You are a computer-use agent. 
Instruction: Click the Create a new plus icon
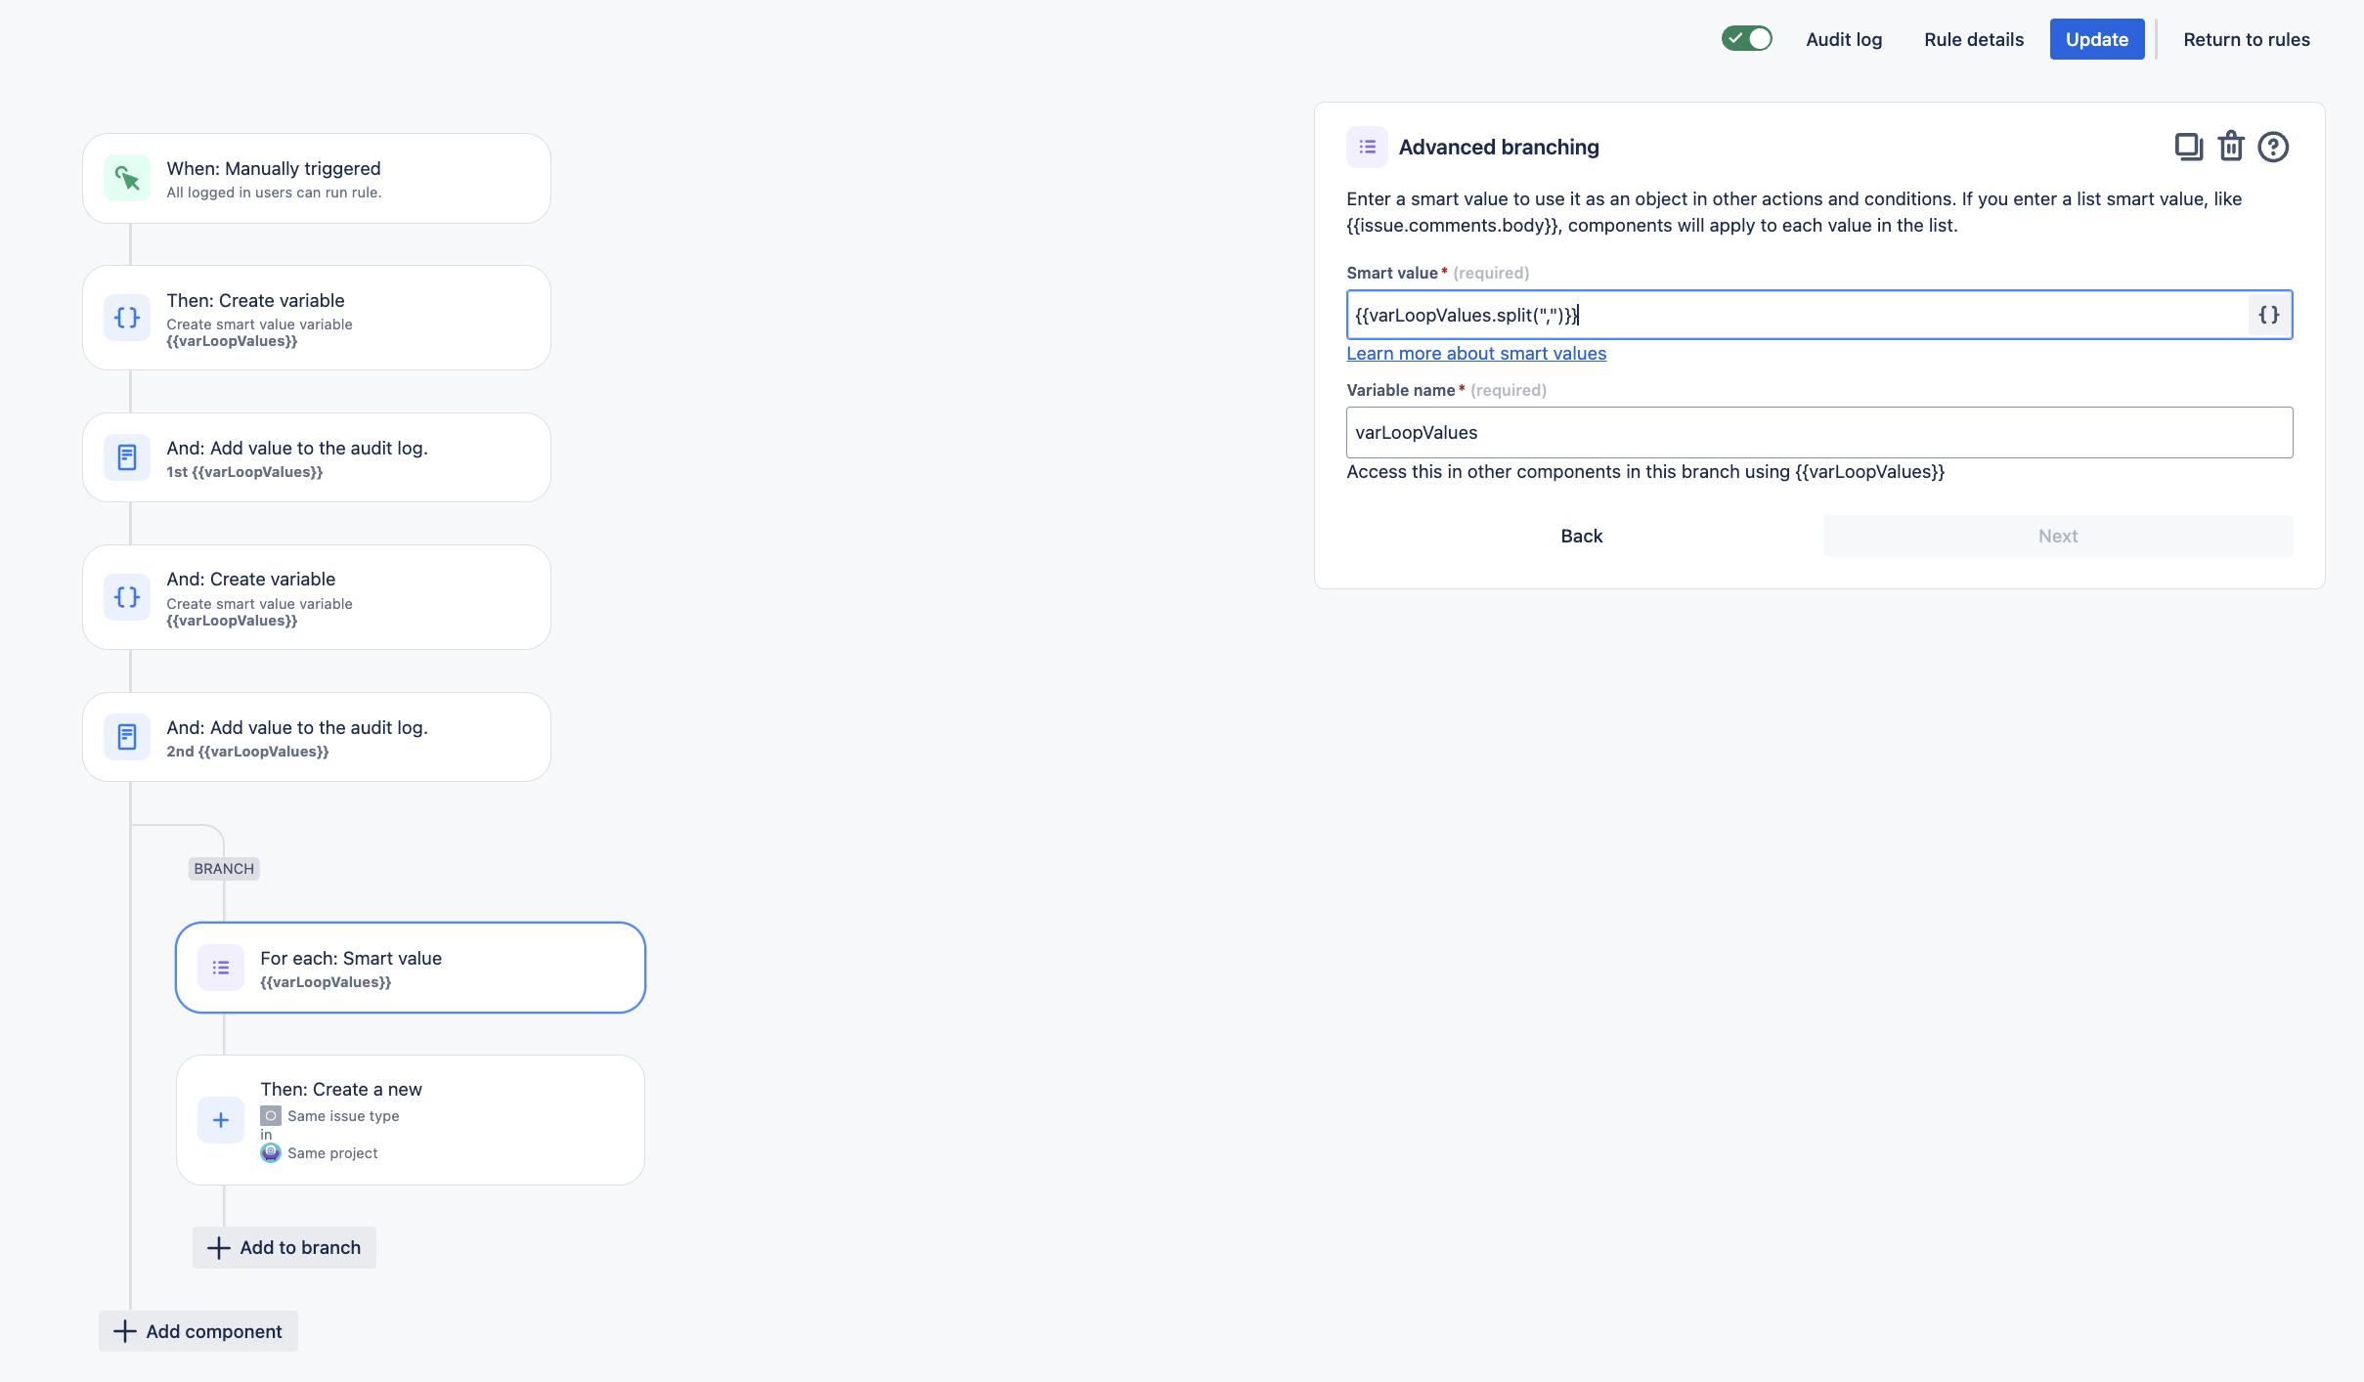221,1120
